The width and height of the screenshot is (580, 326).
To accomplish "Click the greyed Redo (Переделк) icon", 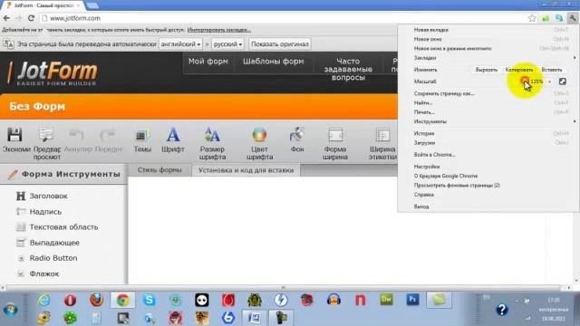I will (108, 135).
